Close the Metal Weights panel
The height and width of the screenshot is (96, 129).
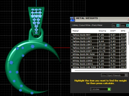point(128,19)
